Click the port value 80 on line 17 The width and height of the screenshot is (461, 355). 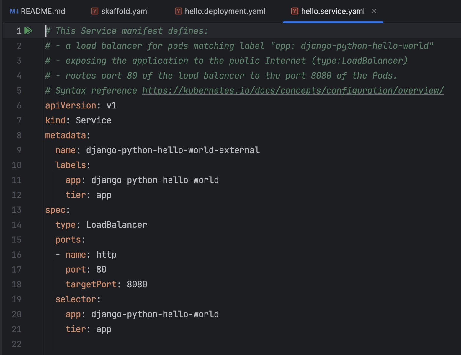(x=101, y=270)
